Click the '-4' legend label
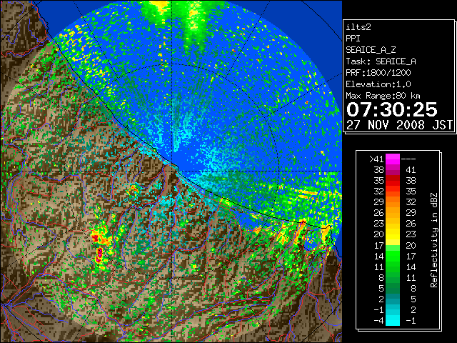The height and width of the screenshot is (343, 457). (378, 320)
